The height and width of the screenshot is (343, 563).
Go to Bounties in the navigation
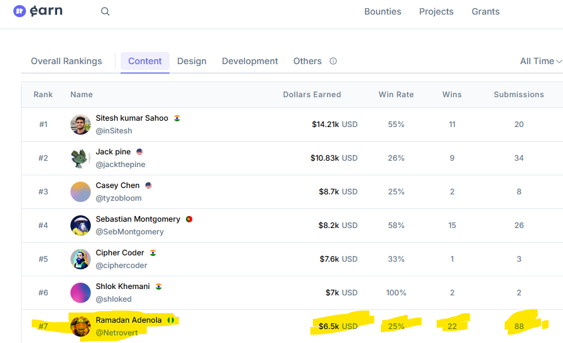coord(383,11)
